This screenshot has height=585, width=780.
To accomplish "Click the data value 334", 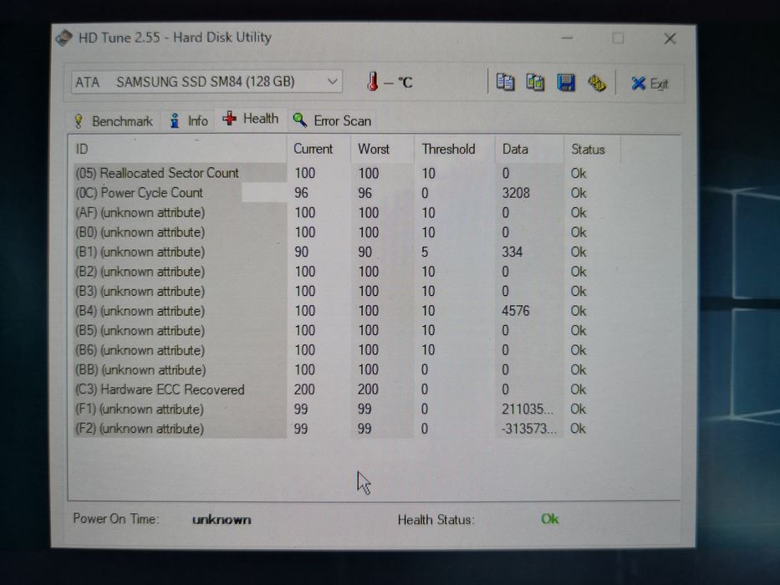I will point(512,252).
